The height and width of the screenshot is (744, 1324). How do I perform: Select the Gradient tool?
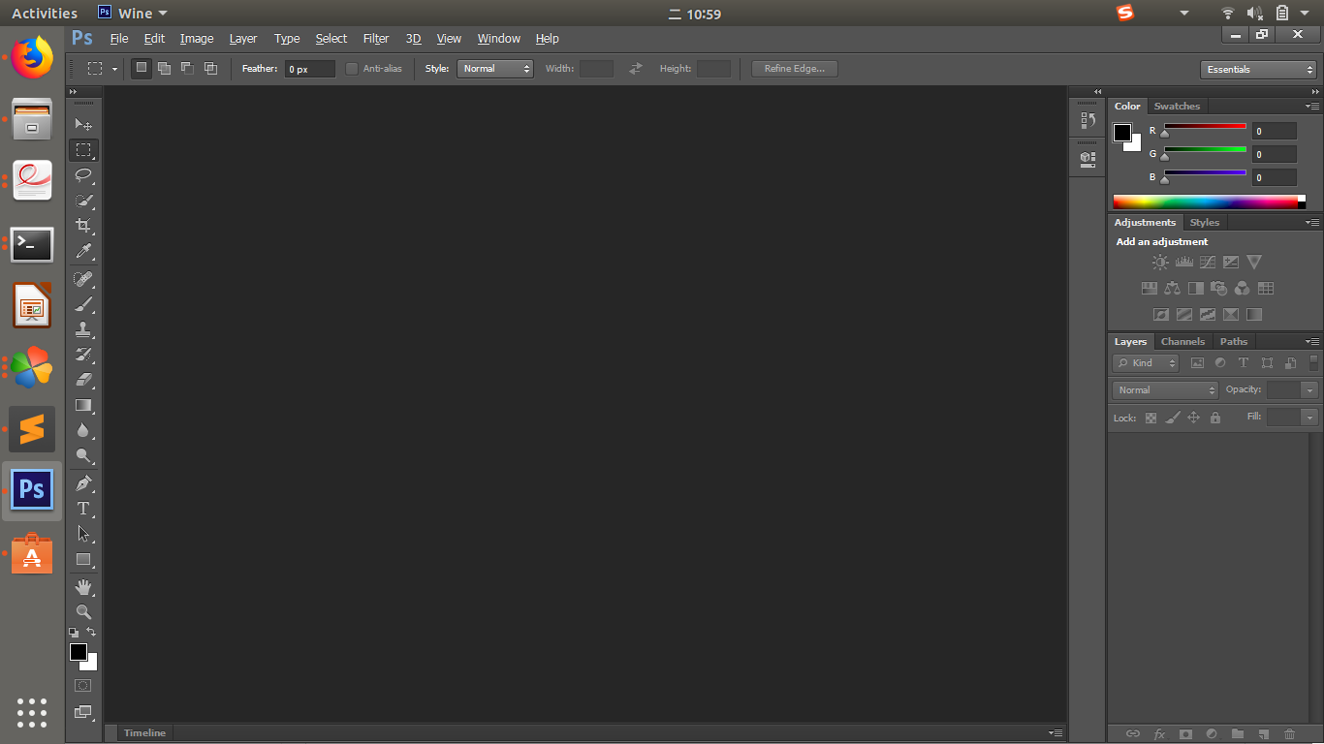click(x=83, y=405)
